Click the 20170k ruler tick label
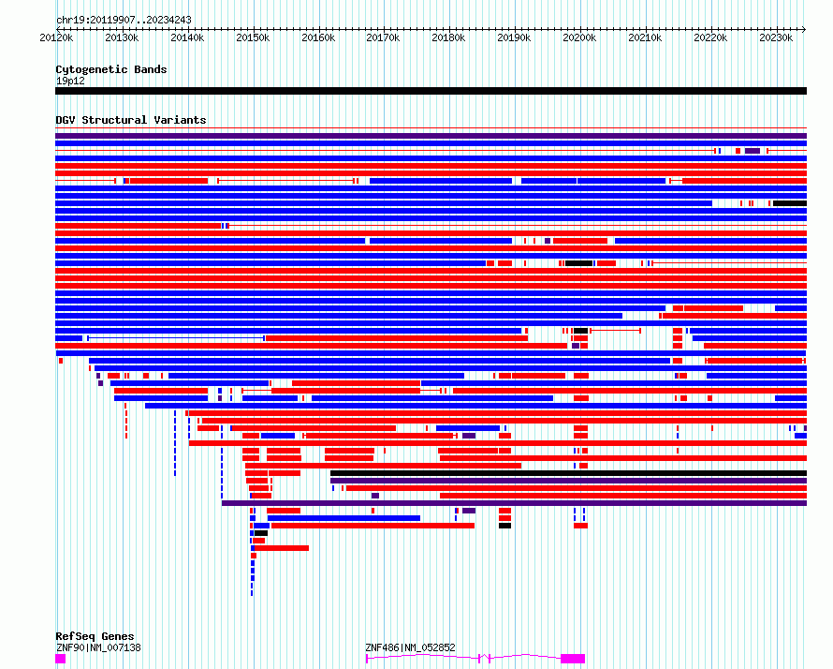 click(x=383, y=37)
